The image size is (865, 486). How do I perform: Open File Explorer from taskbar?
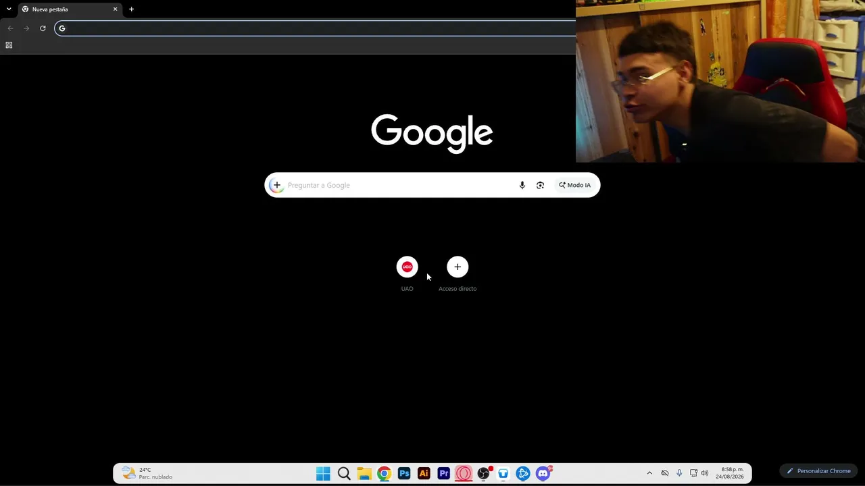[x=364, y=474]
